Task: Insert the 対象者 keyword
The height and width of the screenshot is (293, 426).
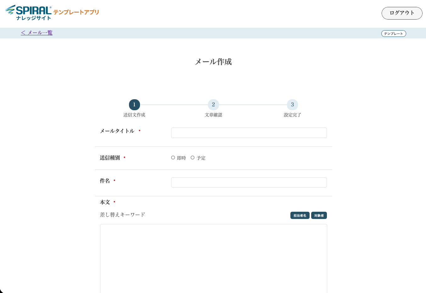Action: coord(319,215)
